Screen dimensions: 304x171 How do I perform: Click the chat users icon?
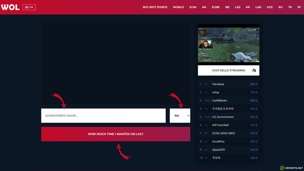(254, 70)
